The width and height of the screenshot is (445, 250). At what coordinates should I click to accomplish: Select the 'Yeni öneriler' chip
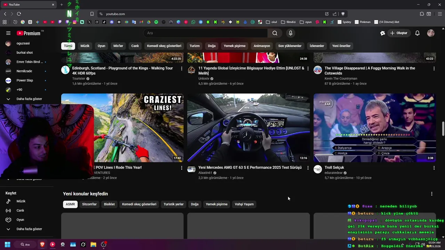pyautogui.click(x=341, y=46)
